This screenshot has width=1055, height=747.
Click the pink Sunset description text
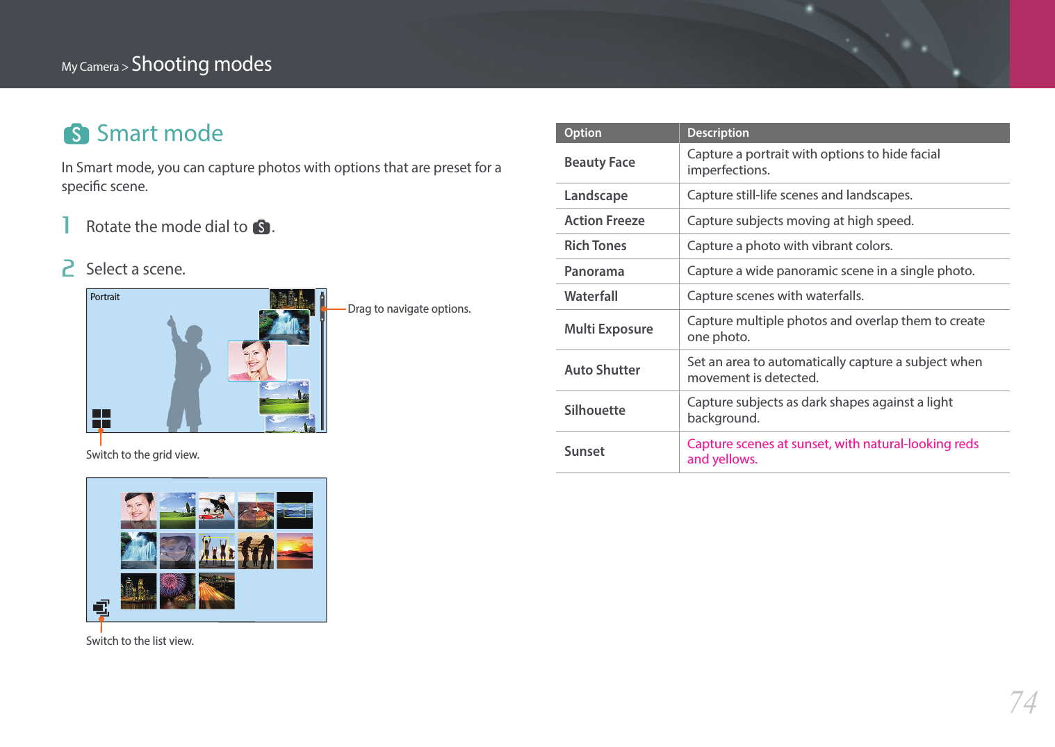833,452
